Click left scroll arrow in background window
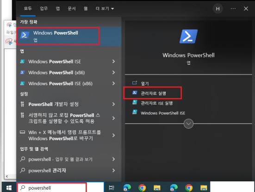255x192 pixels. (x=7, y=176)
